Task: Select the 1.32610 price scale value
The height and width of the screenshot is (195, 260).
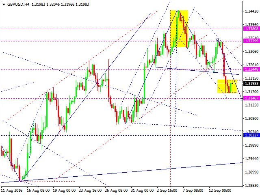Action: [x=251, y=65]
